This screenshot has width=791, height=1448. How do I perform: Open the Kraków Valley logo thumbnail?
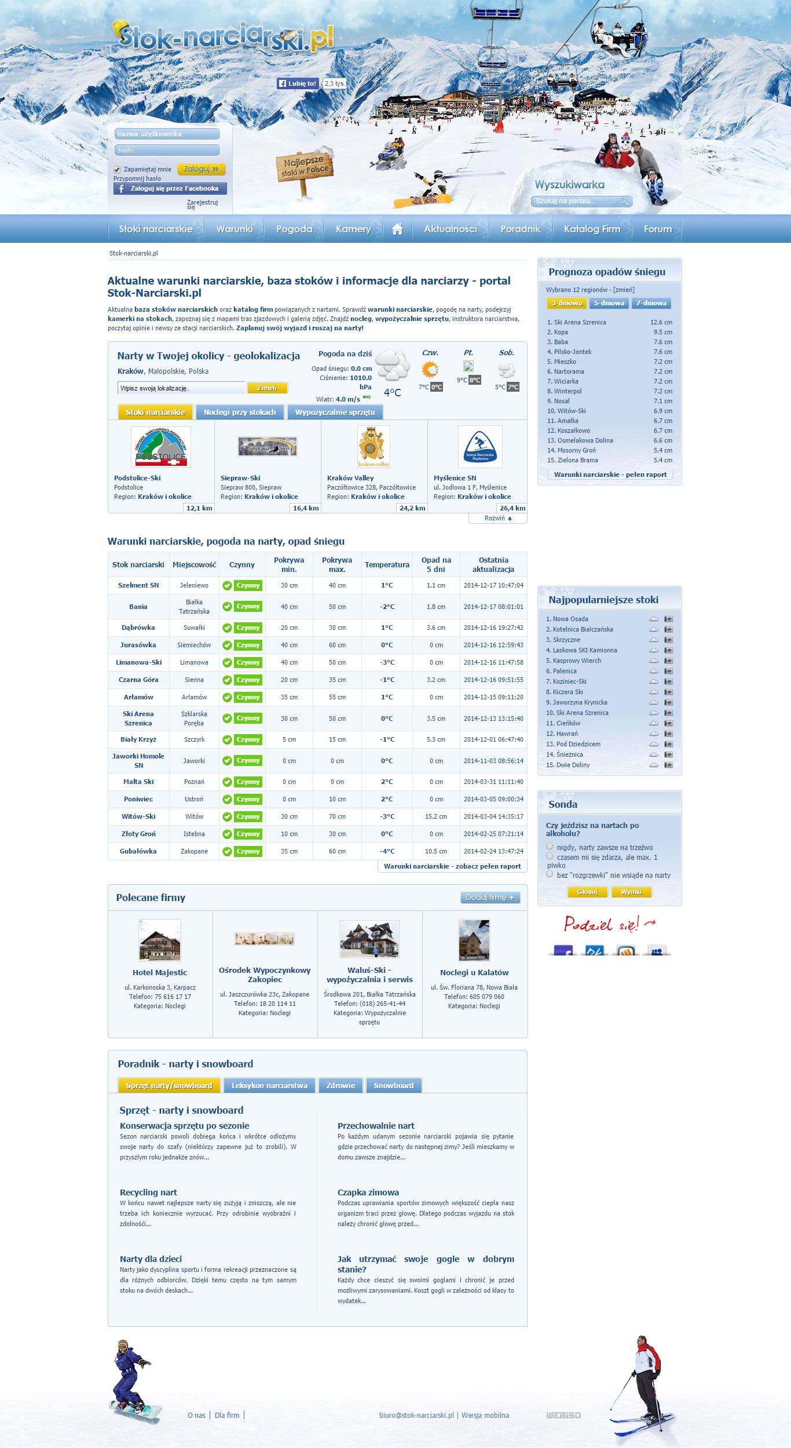pos(373,447)
